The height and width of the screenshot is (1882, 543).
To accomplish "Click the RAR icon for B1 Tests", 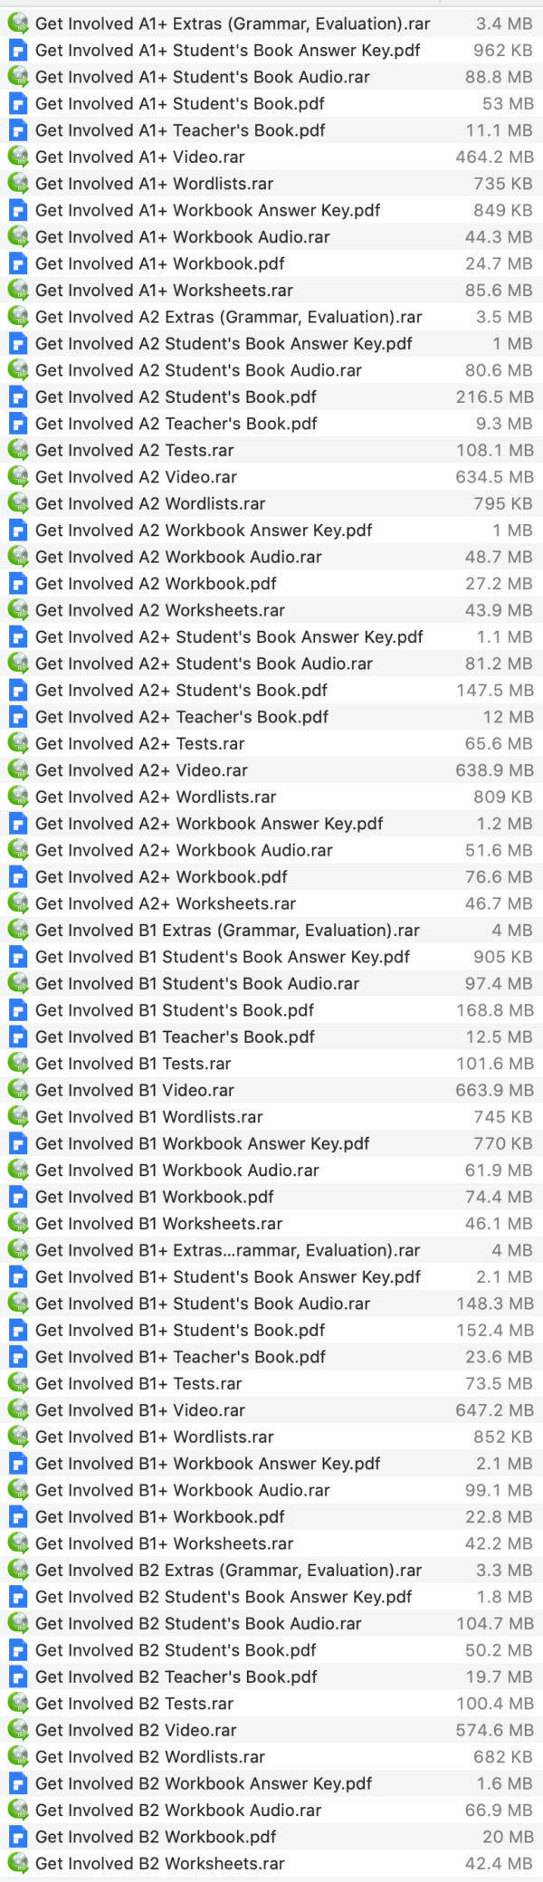I will click(x=17, y=1064).
